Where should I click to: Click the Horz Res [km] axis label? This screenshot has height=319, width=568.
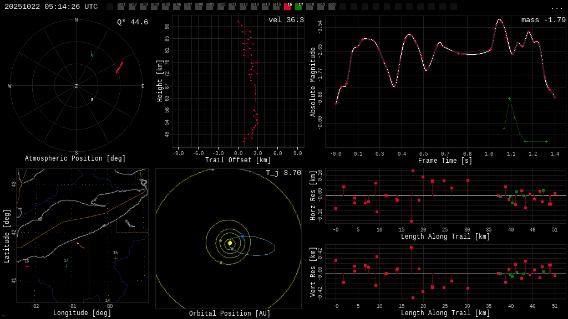tap(313, 195)
